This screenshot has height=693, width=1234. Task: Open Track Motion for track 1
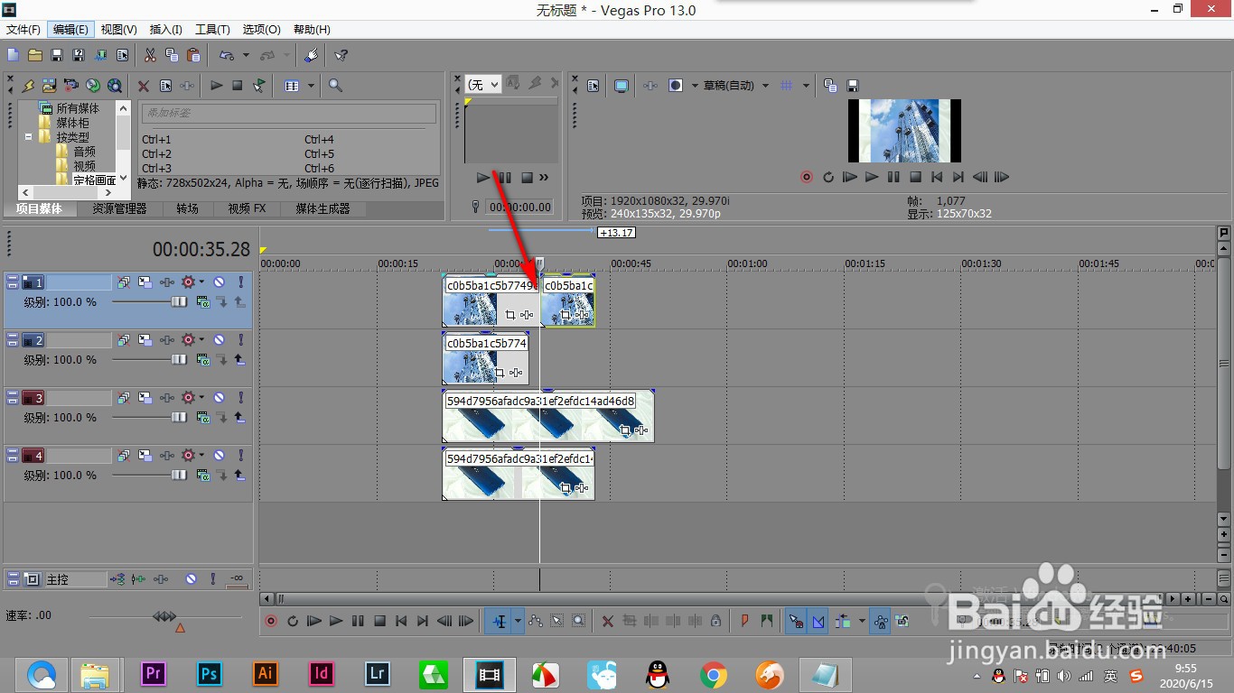click(145, 282)
